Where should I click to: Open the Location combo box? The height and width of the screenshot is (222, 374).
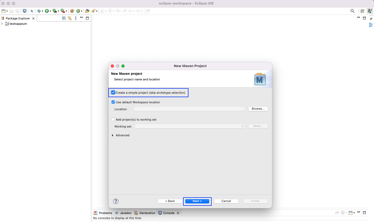(x=189, y=109)
